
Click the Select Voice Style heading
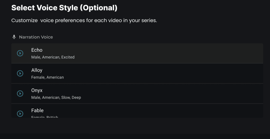[64, 8]
